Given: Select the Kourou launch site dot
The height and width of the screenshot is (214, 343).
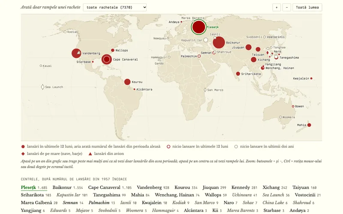Looking at the screenshot, I should tap(127, 82).
